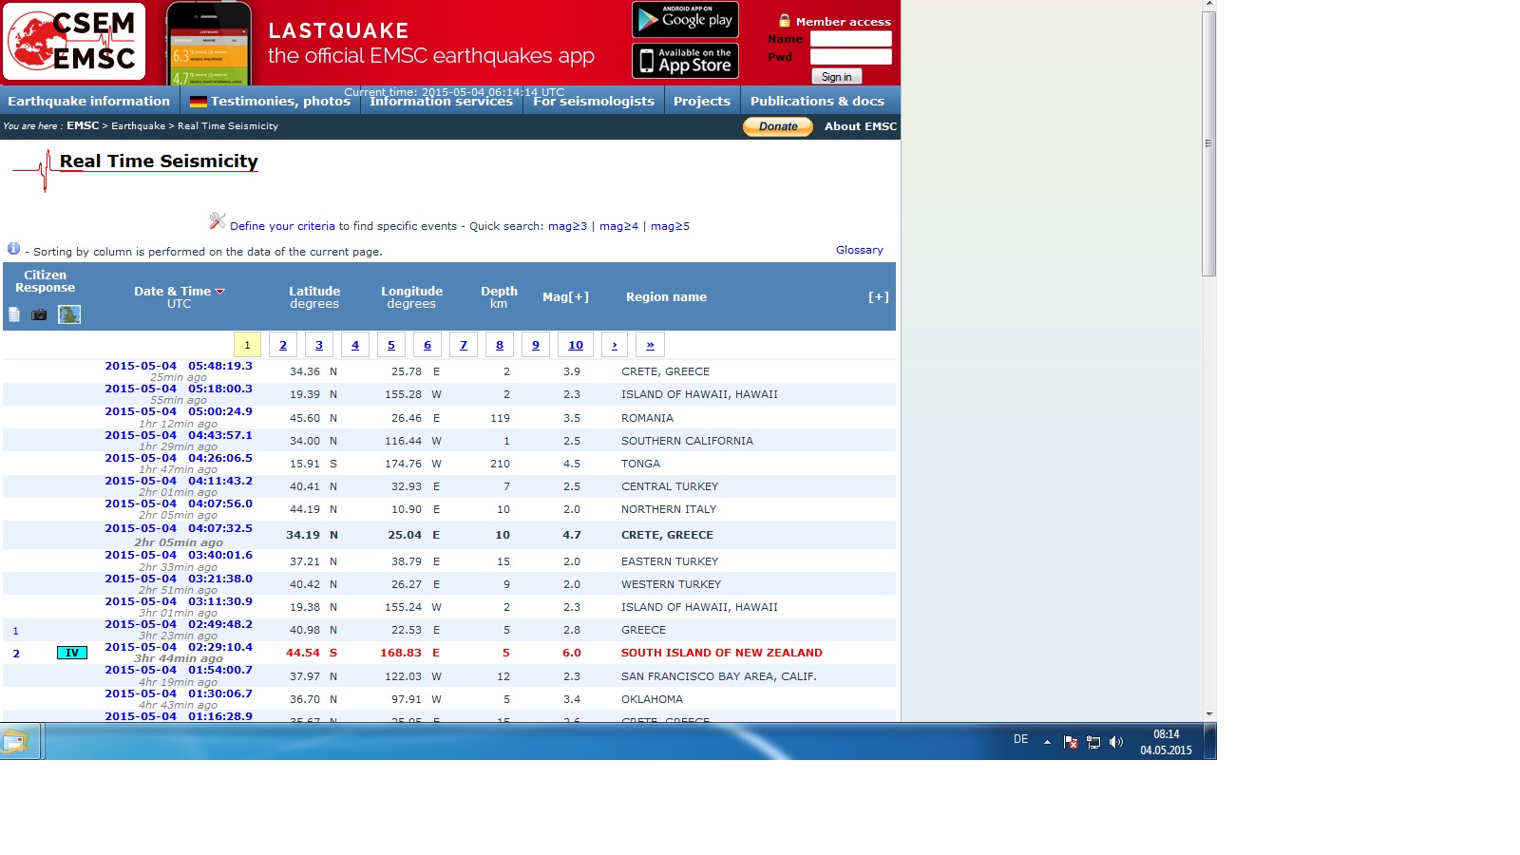1520x855 pixels.
Task: Open the App Store download badge
Action: pyautogui.click(x=685, y=62)
